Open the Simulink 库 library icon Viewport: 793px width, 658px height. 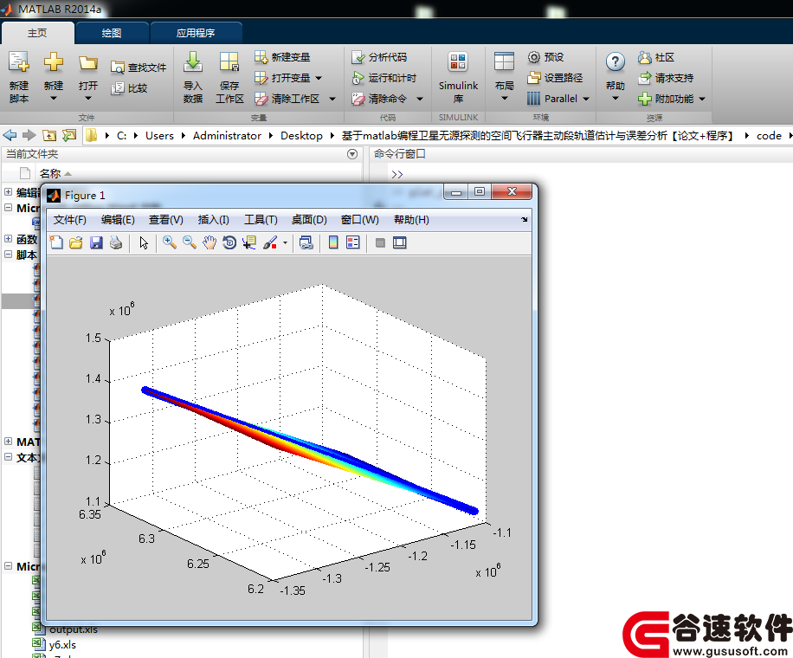pyautogui.click(x=458, y=62)
